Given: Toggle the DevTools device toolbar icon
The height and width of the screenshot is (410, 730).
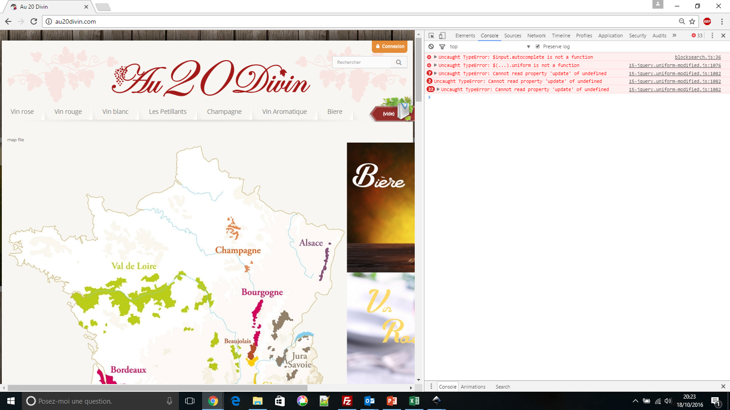Looking at the screenshot, I should point(442,36).
